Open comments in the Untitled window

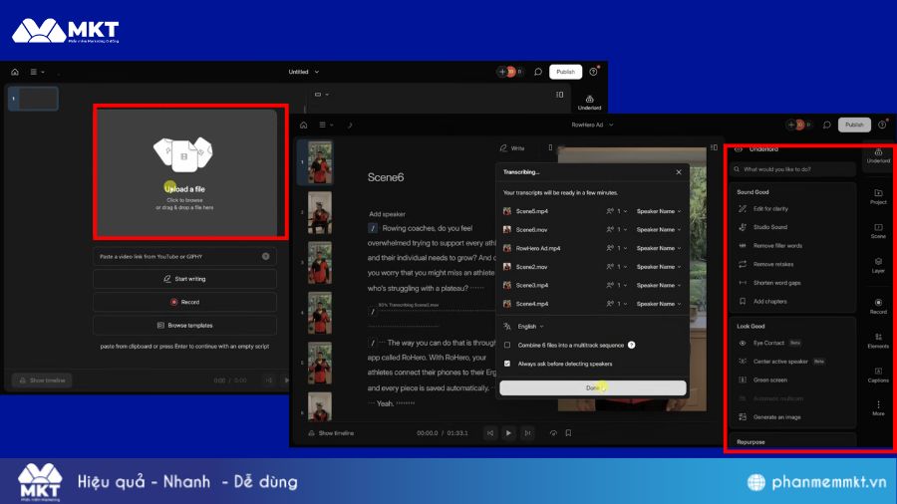538,72
